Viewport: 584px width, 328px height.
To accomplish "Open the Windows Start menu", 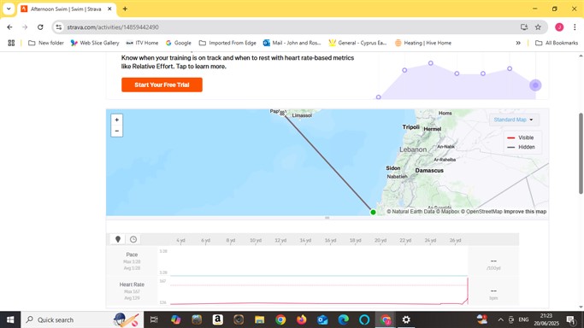I will pyautogui.click(x=10, y=319).
